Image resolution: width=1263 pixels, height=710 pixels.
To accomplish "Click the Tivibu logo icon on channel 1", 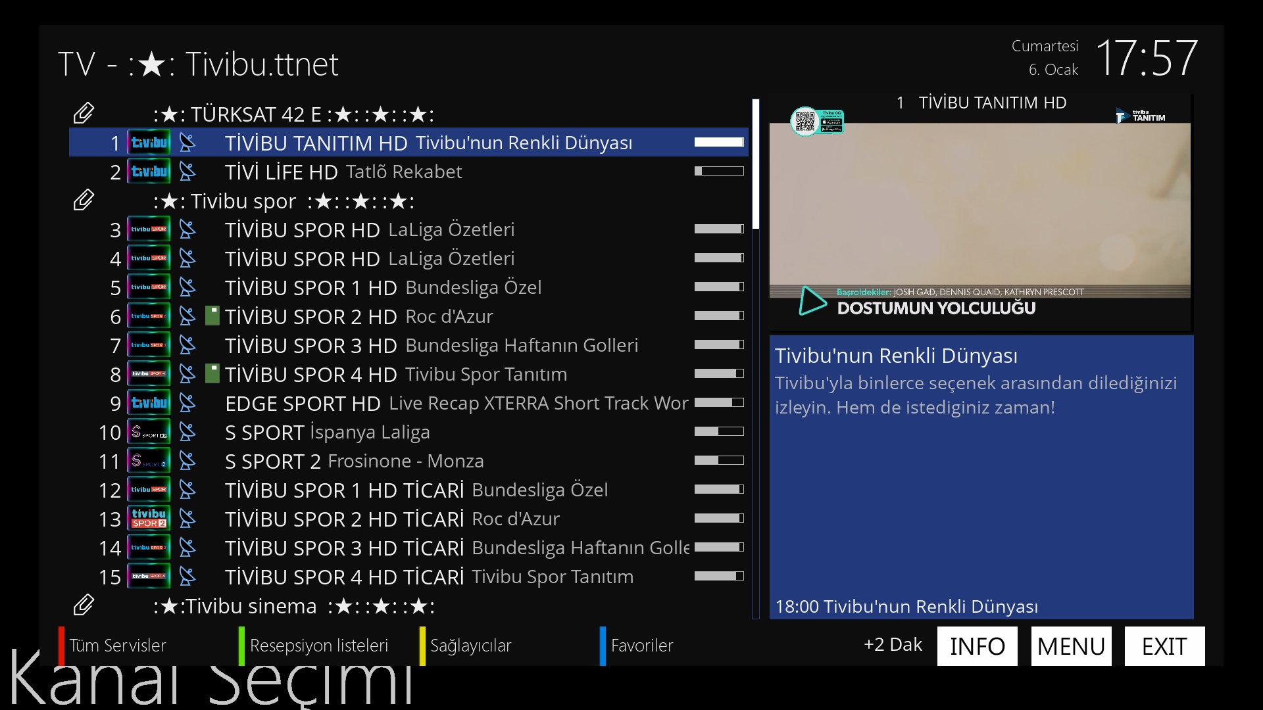I will [x=149, y=143].
